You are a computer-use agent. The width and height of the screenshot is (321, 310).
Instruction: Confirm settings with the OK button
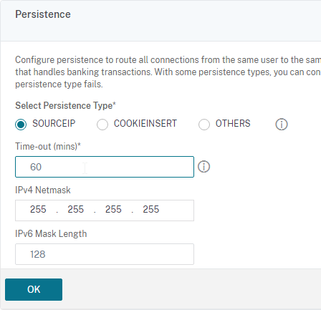34,289
